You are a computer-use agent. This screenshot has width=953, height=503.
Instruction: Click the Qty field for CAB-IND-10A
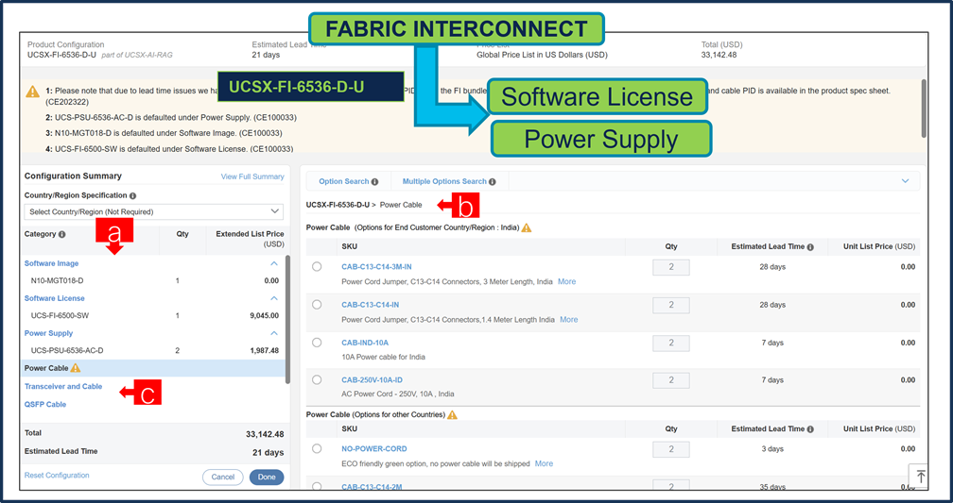[x=671, y=343]
